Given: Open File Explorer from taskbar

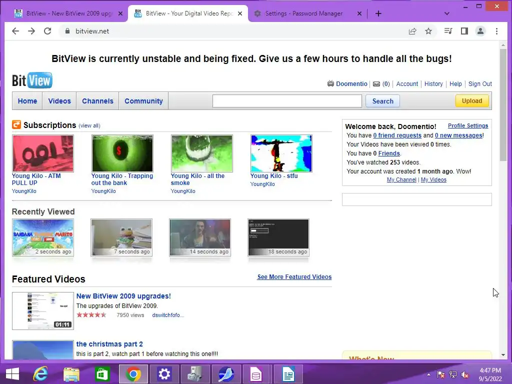Looking at the screenshot, I should click(71, 374).
